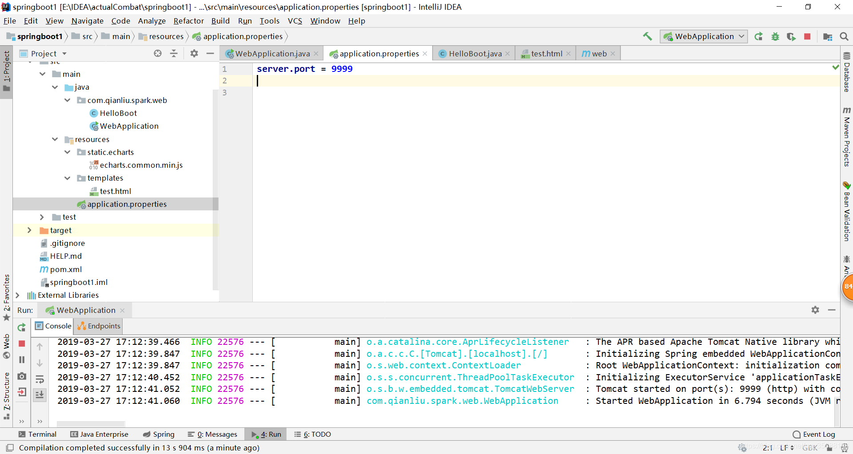The height and width of the screenshot is (454, 853).
Task: Switch to WebApplication.java editor tab
Action: 272,54
